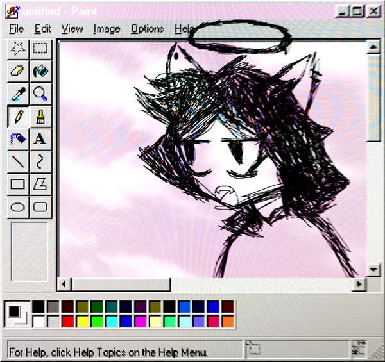Choose the orange color swatch

228,321
